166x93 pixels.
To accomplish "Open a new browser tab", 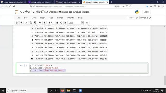I will click(x=111, y=2).
